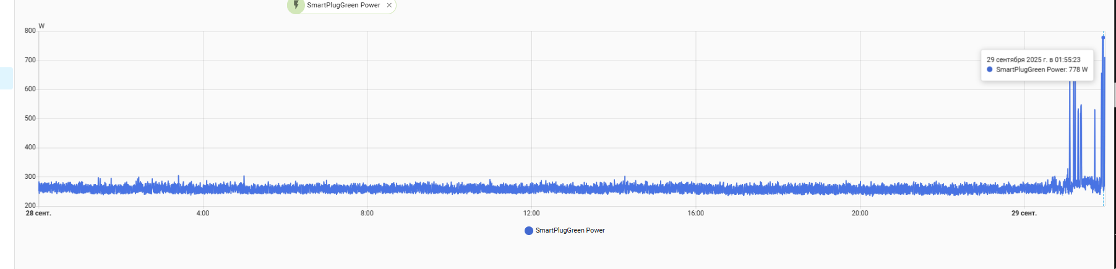Click the '12:00' x-axis label

[x=531, y=213]
